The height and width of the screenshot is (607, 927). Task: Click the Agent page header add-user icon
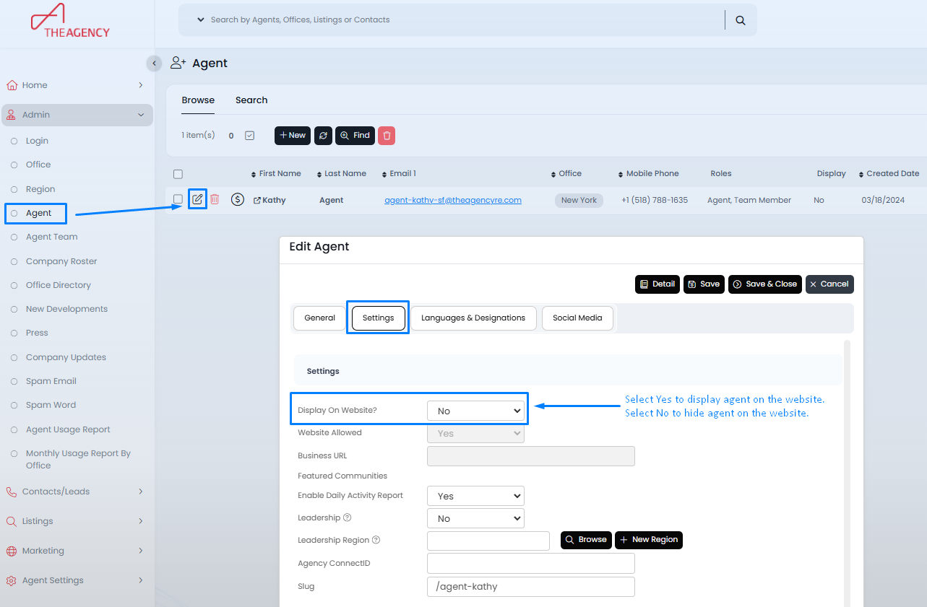click(x=178, y=64)
